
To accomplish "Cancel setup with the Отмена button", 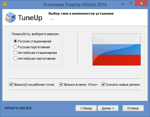I will click(133, 108).
